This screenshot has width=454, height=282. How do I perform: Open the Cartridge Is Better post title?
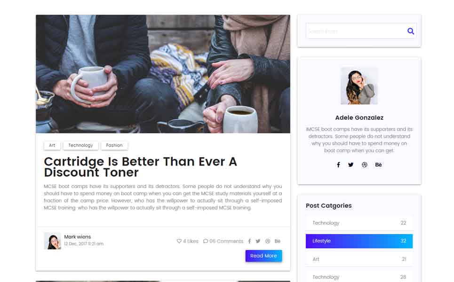pos(140,167)
